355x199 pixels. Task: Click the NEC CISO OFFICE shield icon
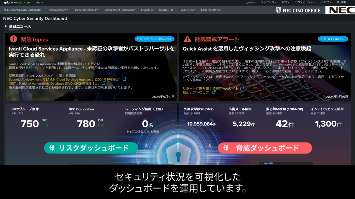click(x=278, y=11)
